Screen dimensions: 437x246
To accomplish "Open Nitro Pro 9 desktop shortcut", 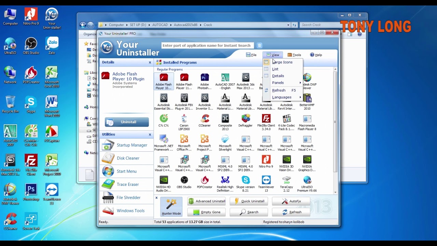I will pos(31,17).
